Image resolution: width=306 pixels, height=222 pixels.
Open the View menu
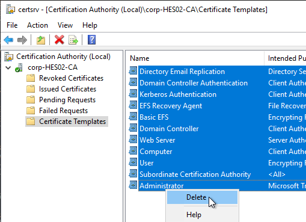click(x=65, y=25)
